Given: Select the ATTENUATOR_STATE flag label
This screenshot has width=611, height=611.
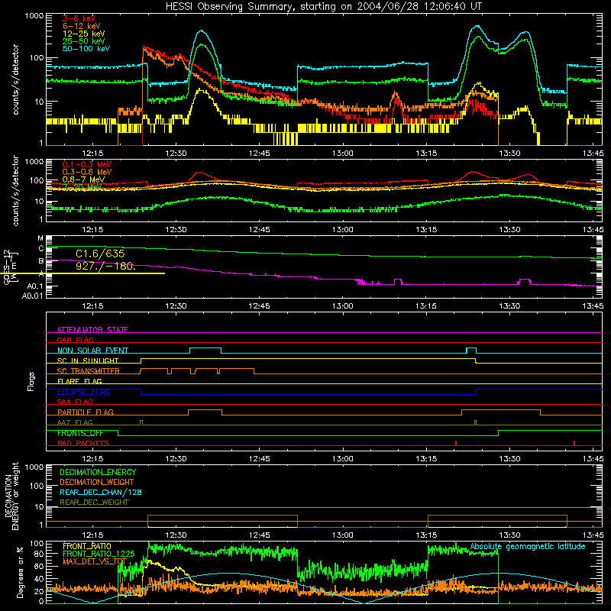Looking at the screenshot, I should click(92, 330).
